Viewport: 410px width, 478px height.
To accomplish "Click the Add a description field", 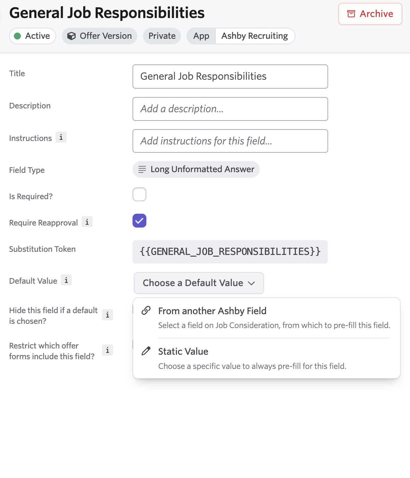I will pos(230,109).
